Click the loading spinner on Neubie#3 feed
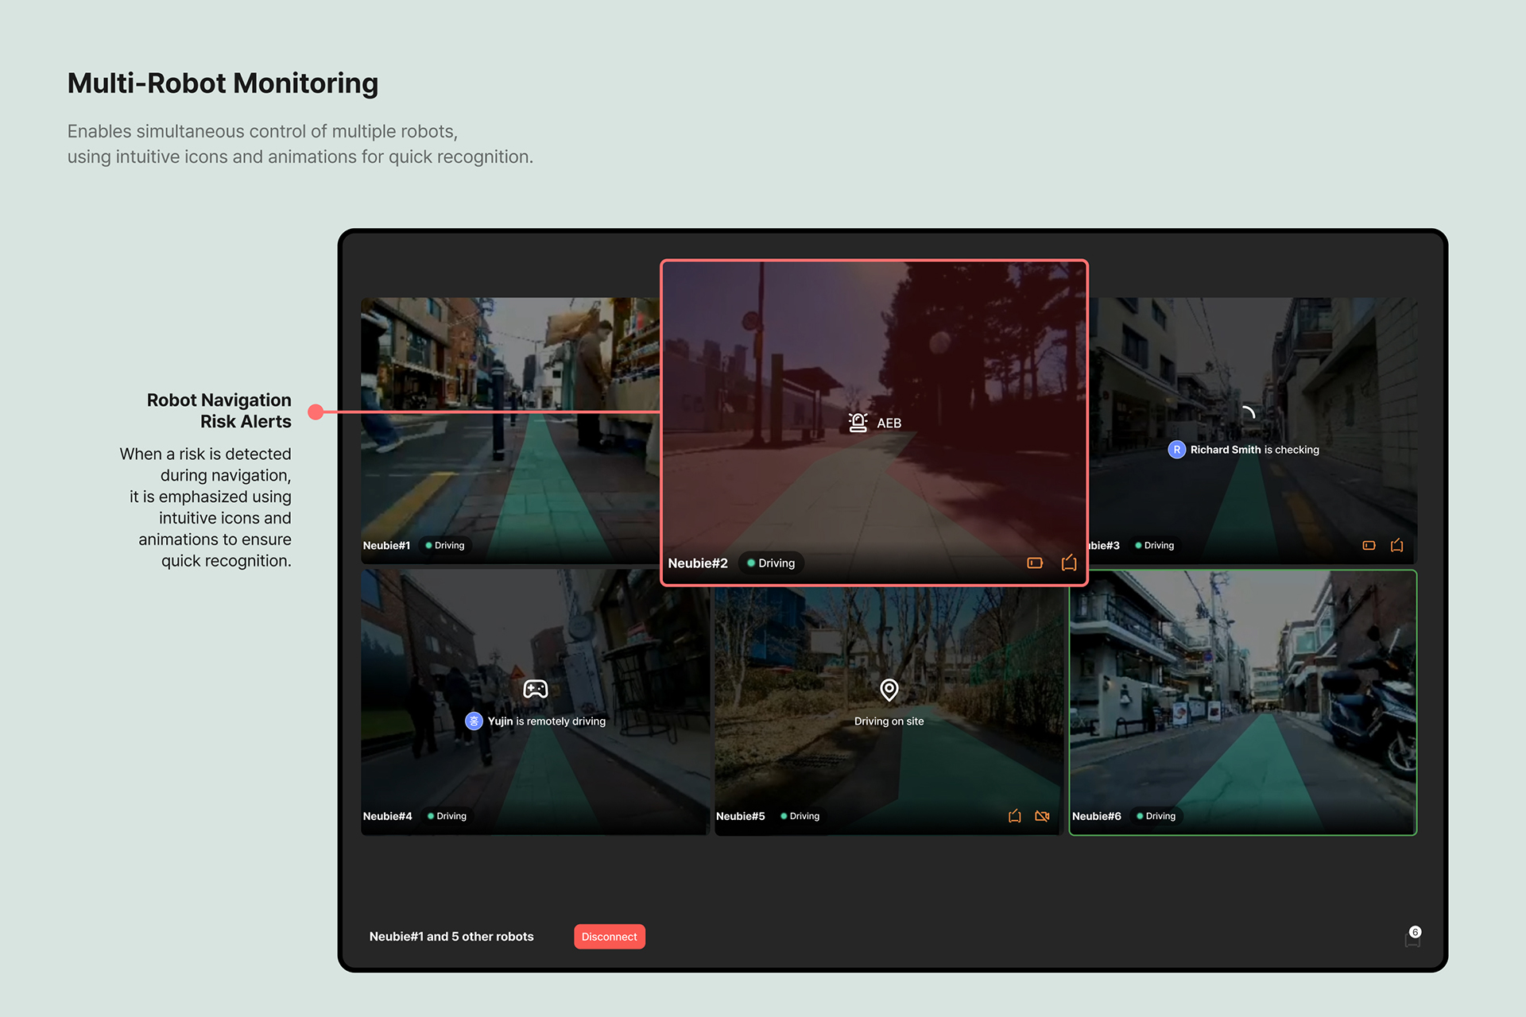This screenshot has height=1017, width=1526. pos(1248,412)
